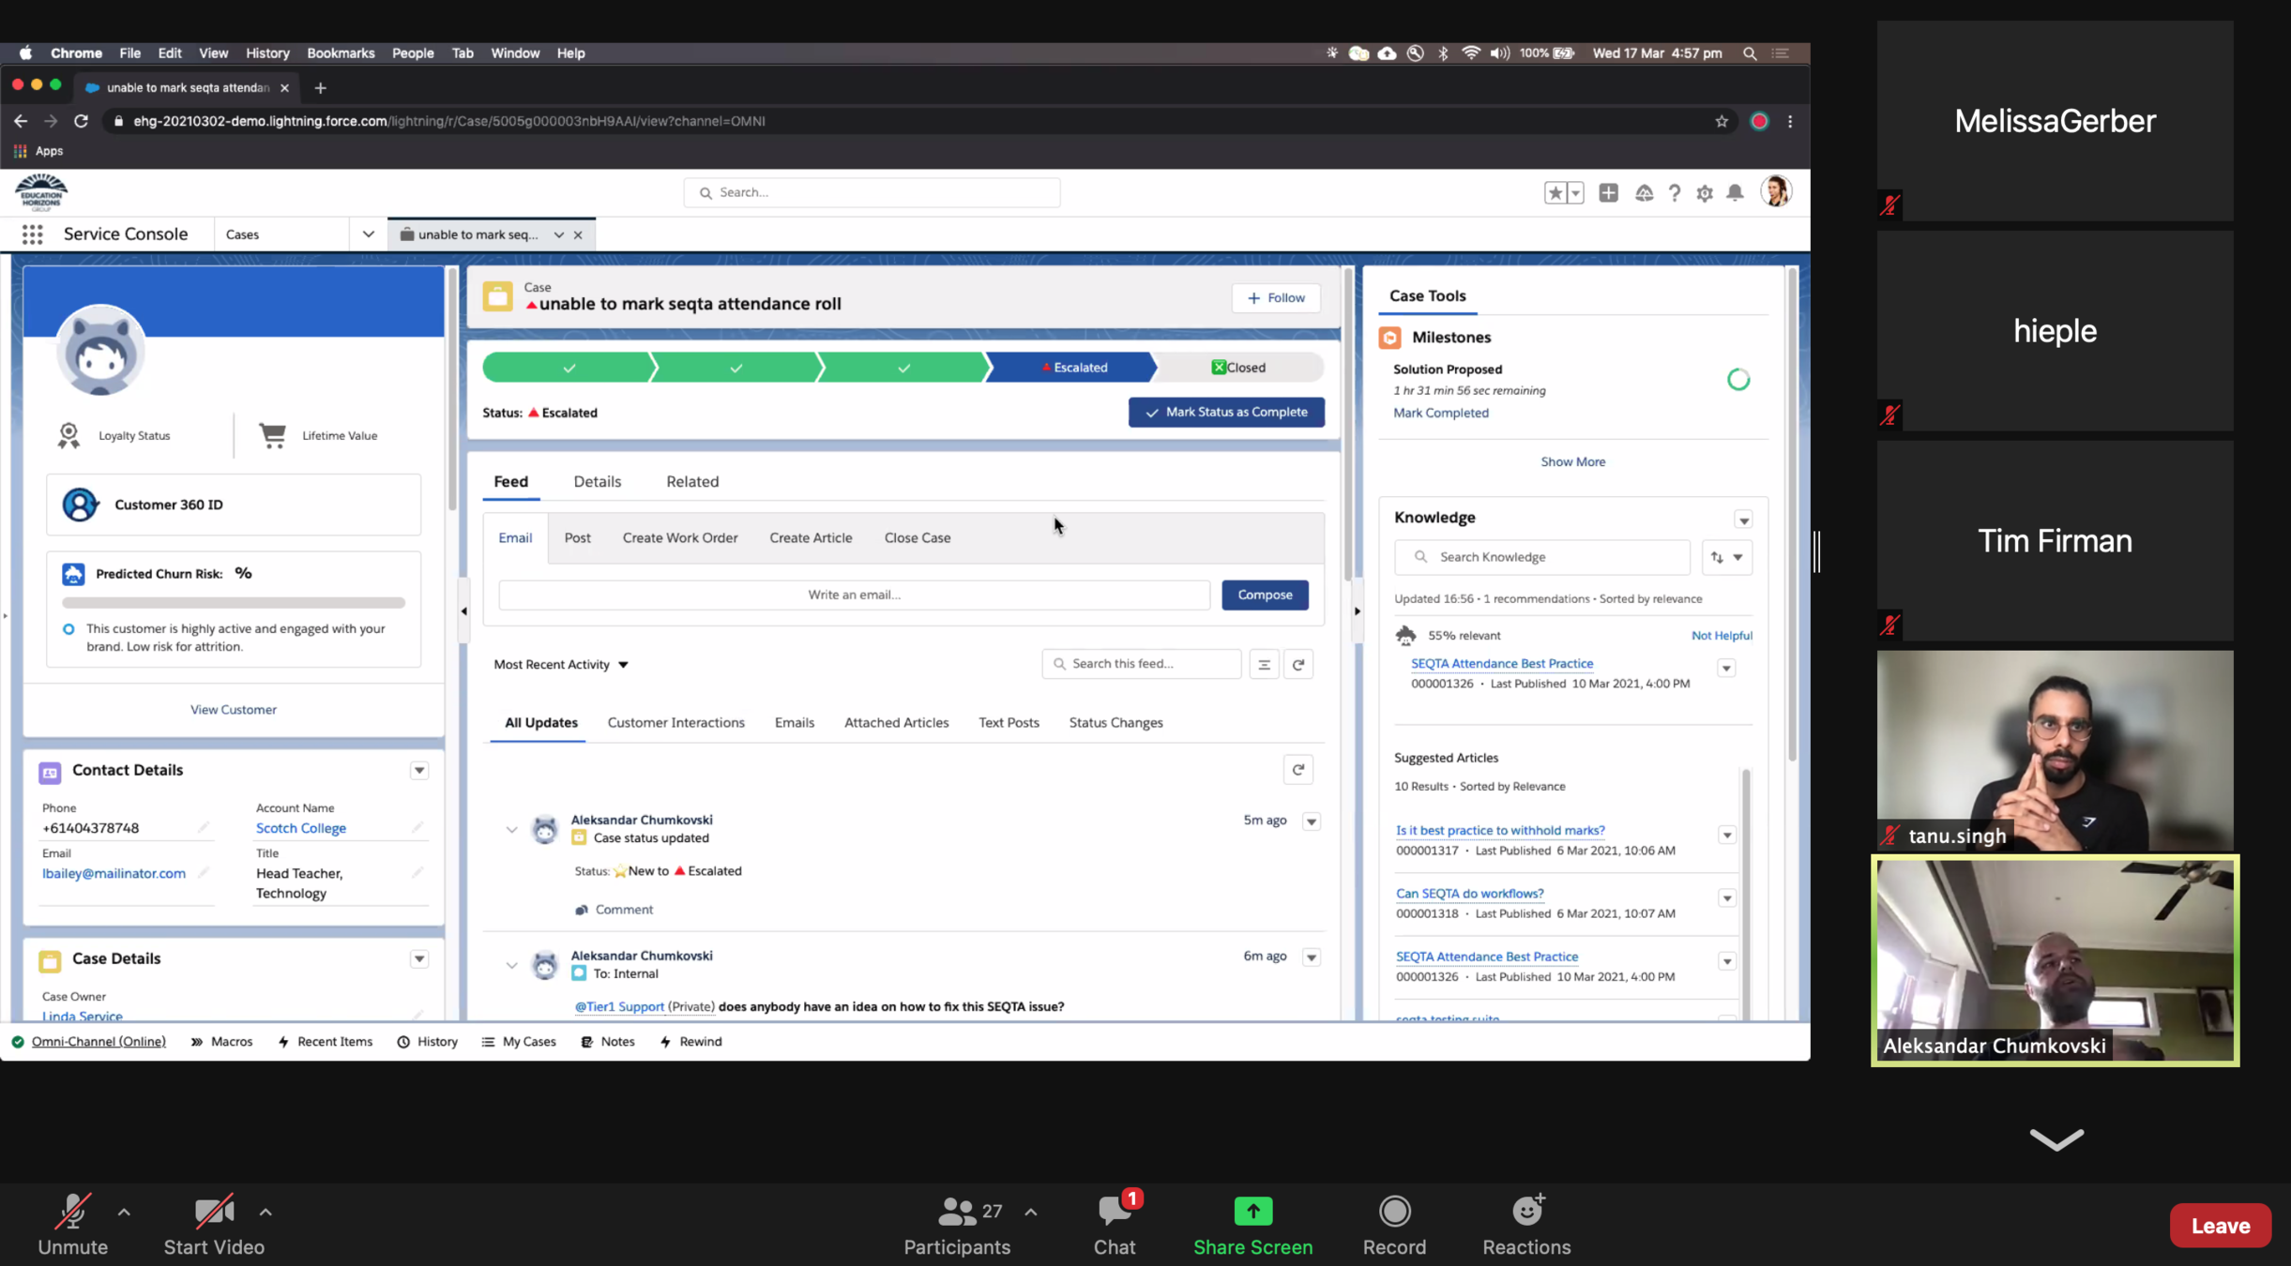Click the favorites star icon

(x=1555, y=192)
